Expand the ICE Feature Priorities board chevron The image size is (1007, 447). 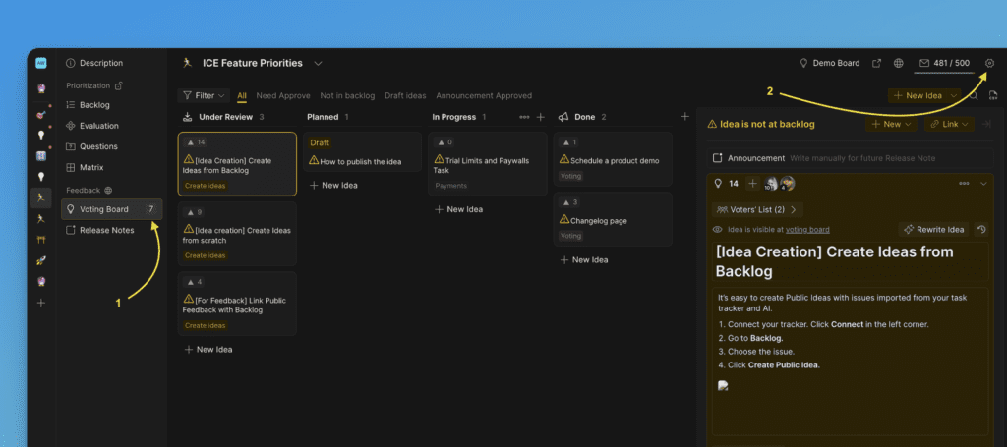[318, 63]
